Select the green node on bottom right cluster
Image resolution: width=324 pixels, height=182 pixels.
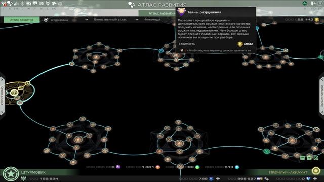point(267,151)
